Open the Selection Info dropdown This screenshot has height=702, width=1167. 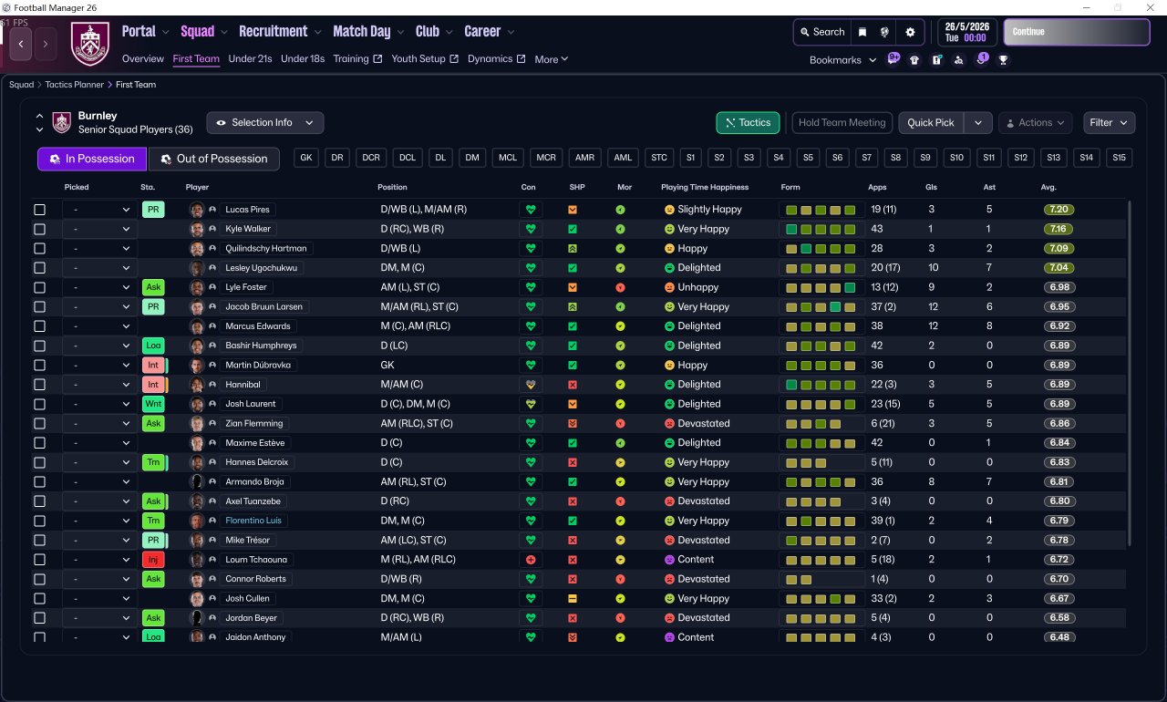[264, 122]
